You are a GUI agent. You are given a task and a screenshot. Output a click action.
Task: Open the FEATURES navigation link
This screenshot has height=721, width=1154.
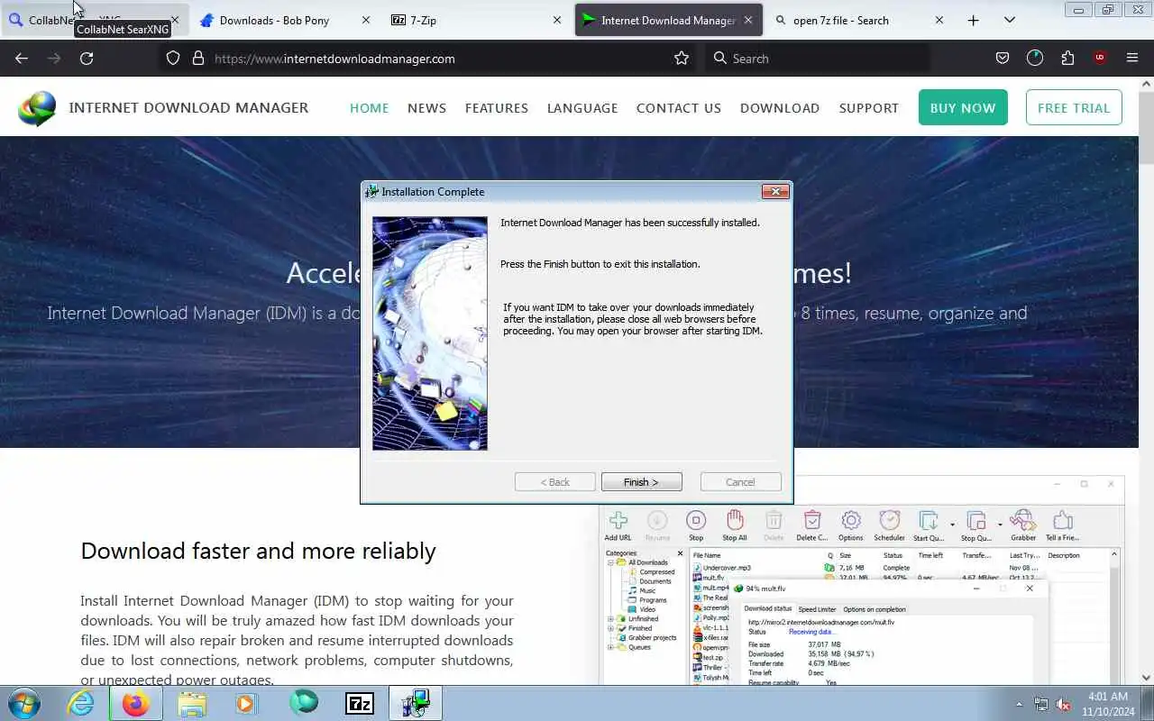pos(497,107)
